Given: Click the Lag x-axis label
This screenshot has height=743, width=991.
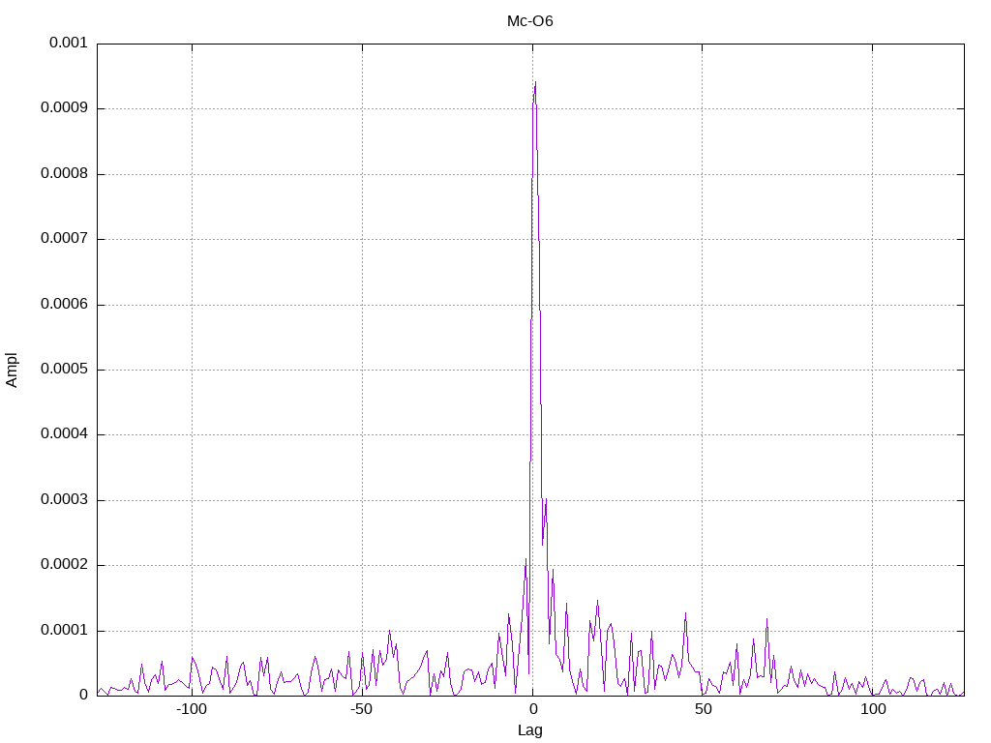Looking at the screenshot, I should tap(529, 729).
